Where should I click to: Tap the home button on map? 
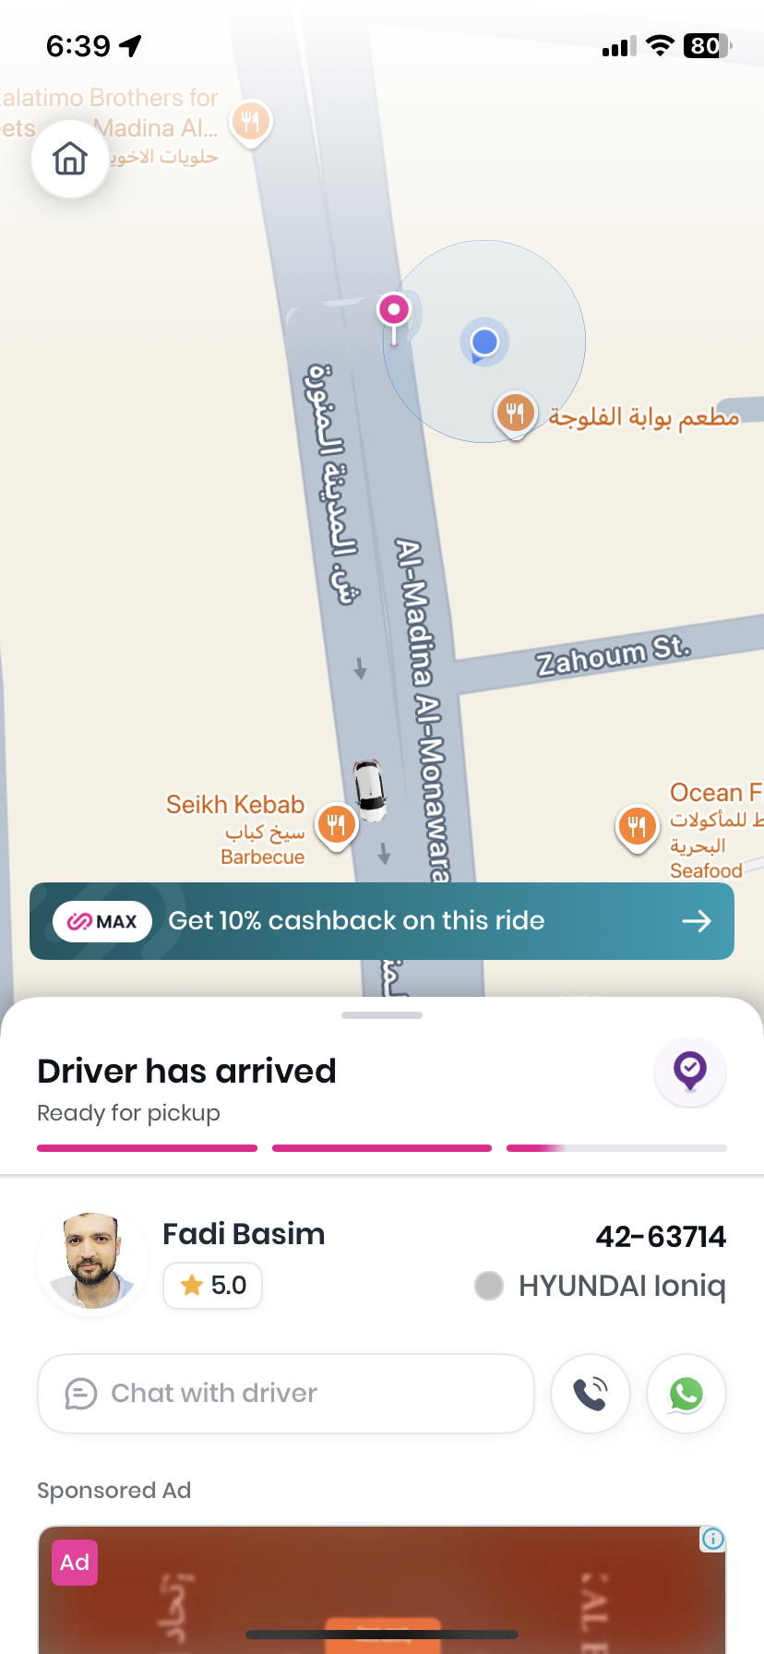[x=70, y=159]
